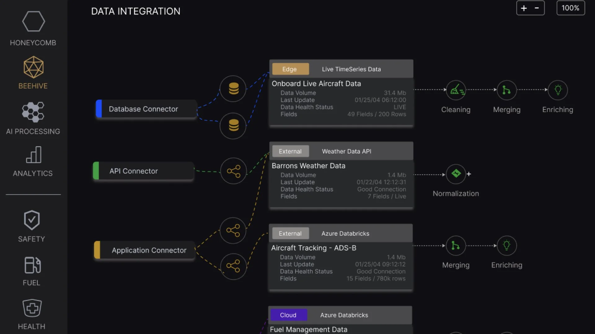Go to HEALTH section label
This screenshot has height=334, width=595.
32,327
